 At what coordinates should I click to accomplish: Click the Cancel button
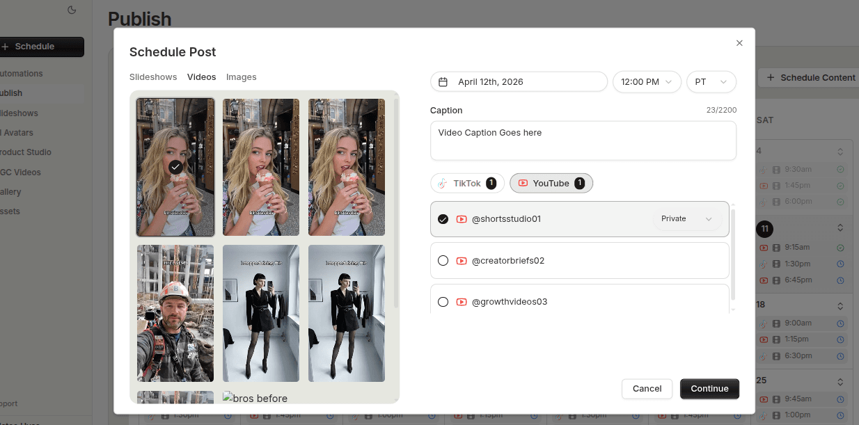[647, 389]
